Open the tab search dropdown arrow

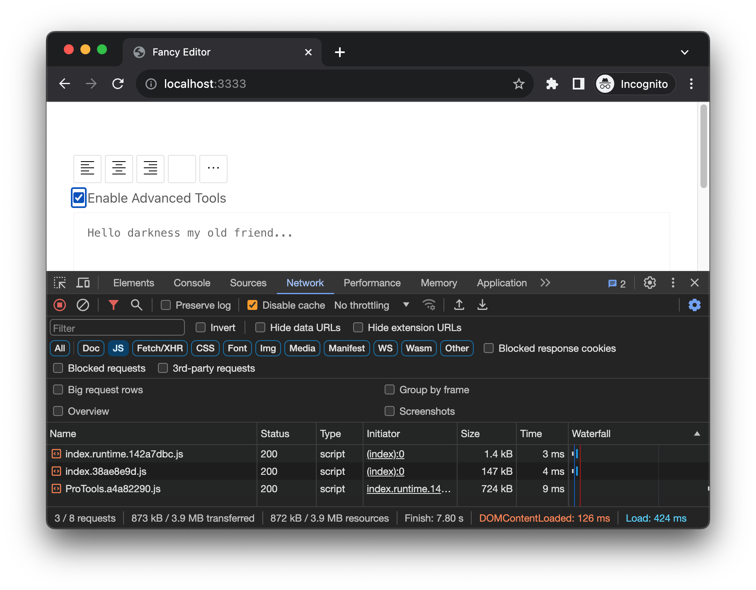(x=685, y=52)
